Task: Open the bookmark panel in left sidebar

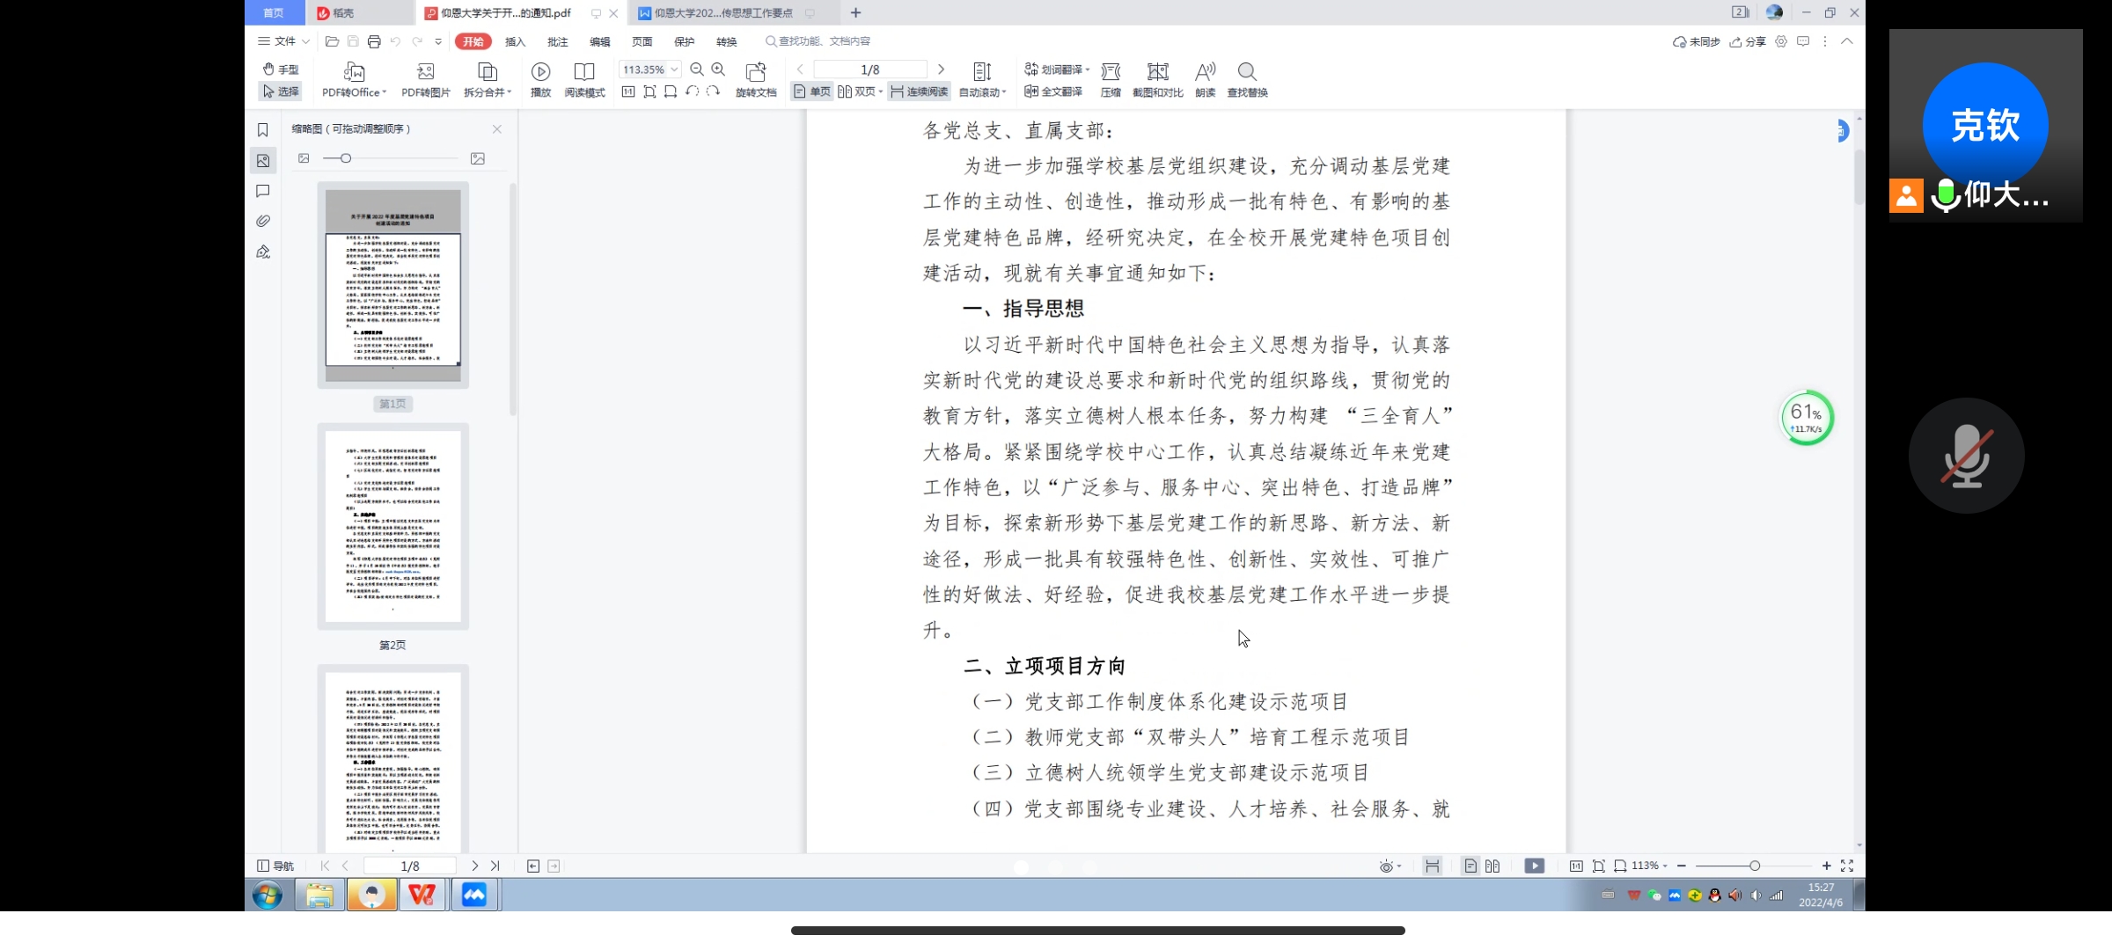Action: [x=262, y=130]
